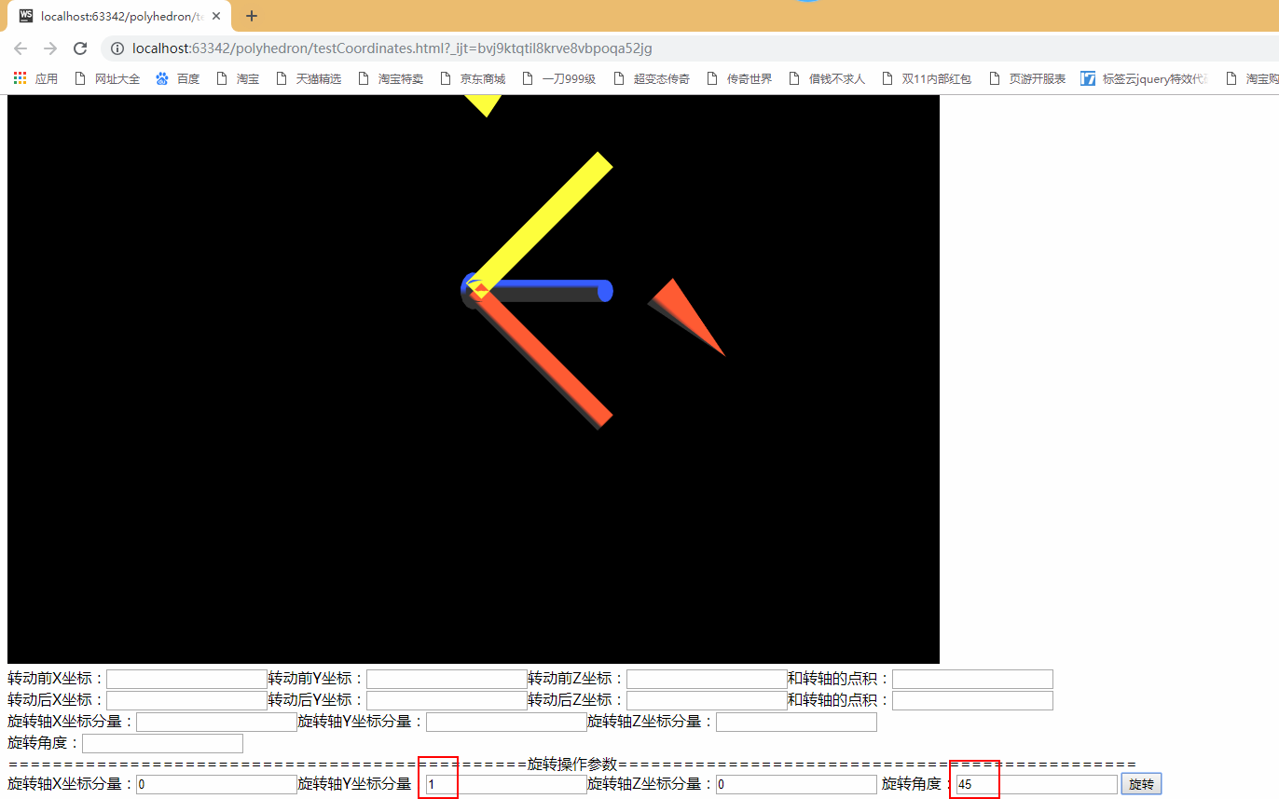Open the 淘宝特卖 bookmark
This screenshot has width=1279, height=799.
[x=391, y=78]
